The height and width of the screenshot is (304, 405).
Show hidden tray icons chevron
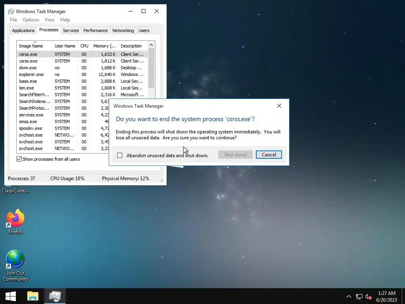tap(349, 296)
